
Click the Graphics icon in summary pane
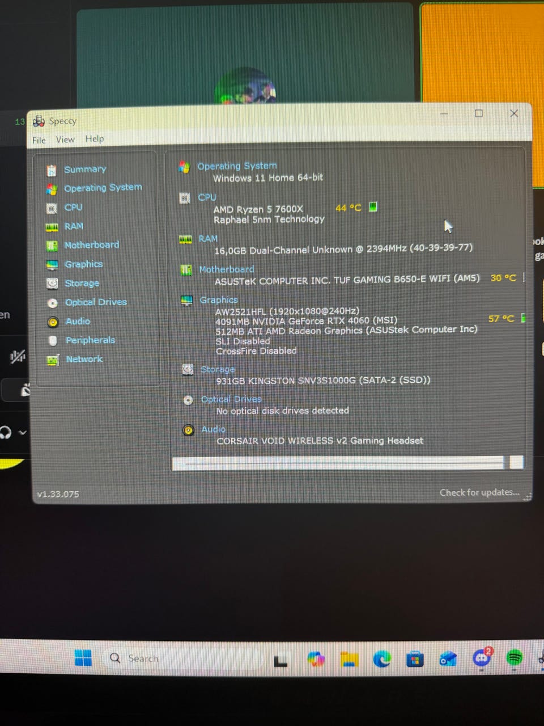point(186,301)
